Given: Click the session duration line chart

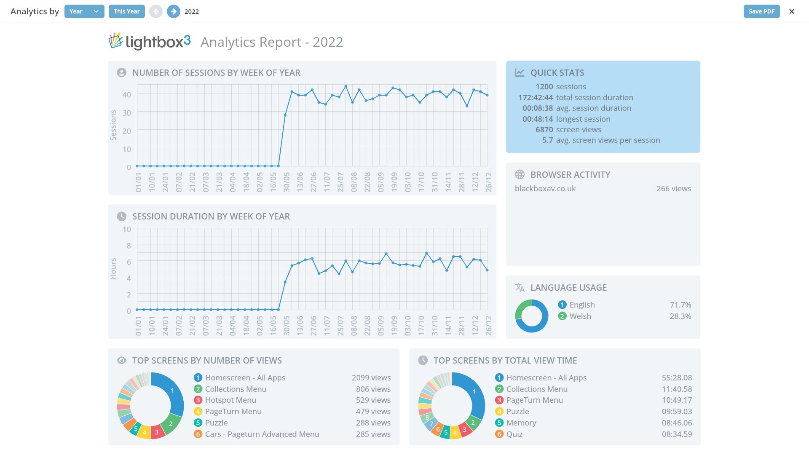Looking at the screenshot, I should coord(312,269).
